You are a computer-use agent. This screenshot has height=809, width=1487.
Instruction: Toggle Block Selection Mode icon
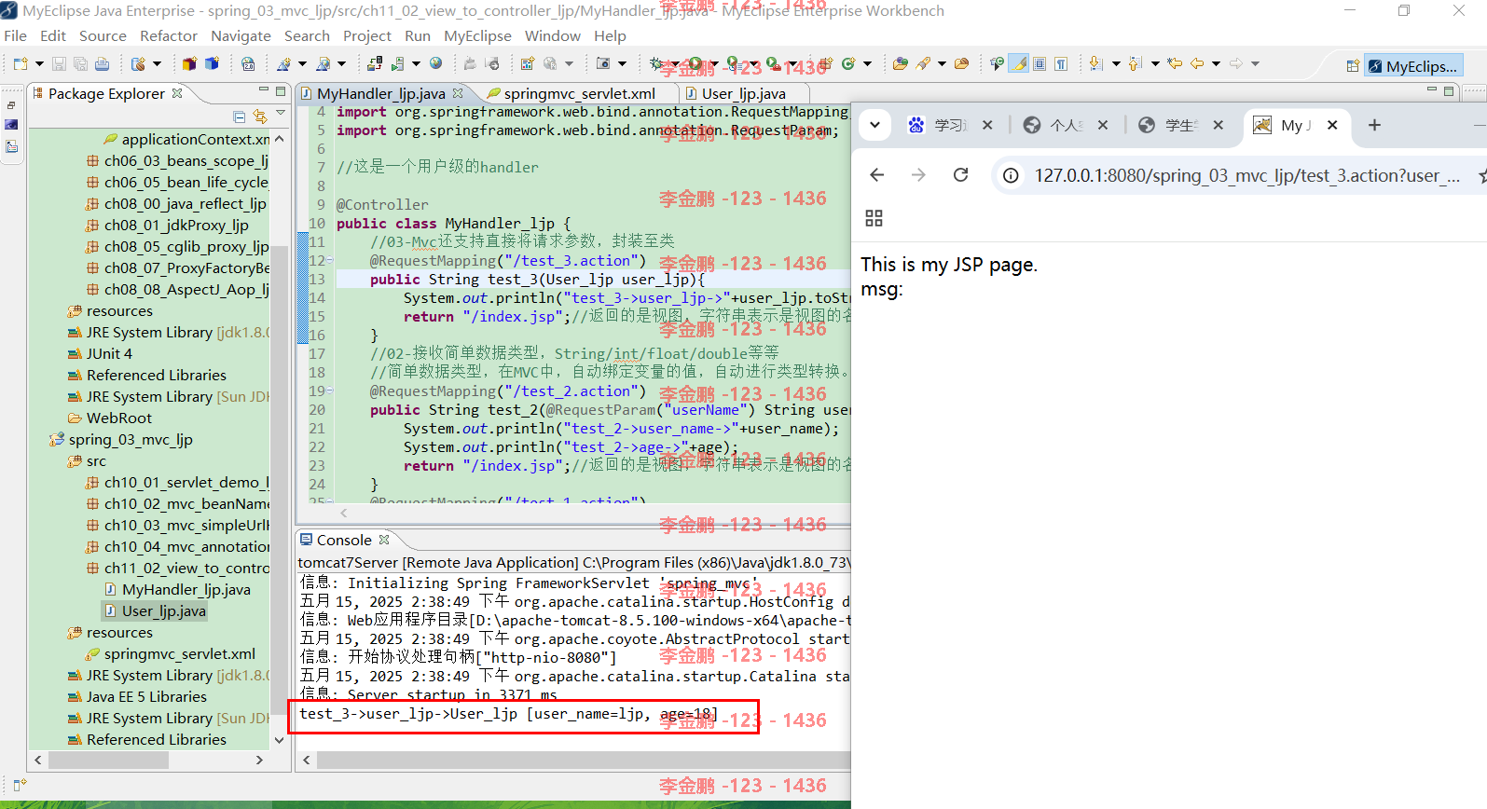[x=1040, y=64]
